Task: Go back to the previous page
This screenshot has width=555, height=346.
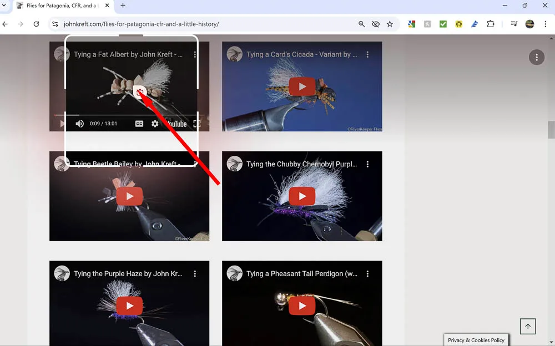Action: [x=5, y=24]
